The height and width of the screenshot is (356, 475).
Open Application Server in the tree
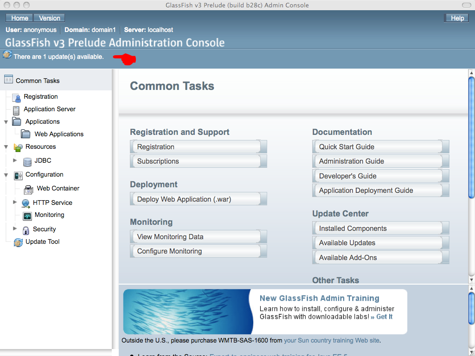click(49, 109)
